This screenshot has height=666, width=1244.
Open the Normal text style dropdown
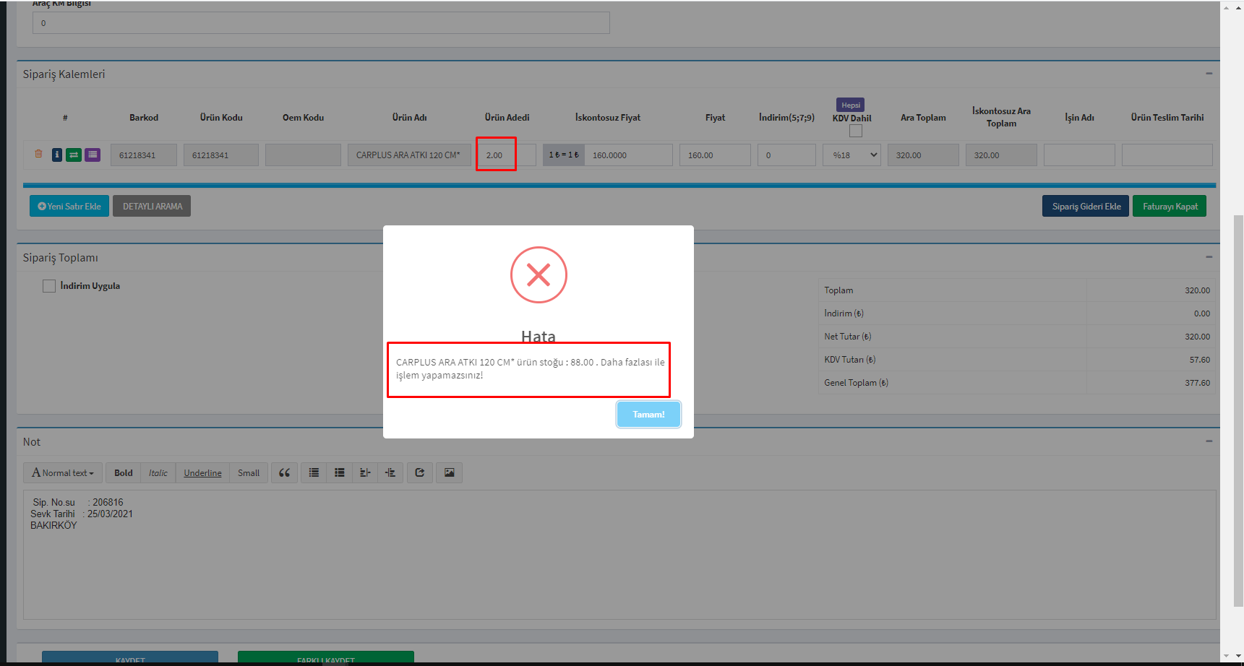(x=63, y=473)
